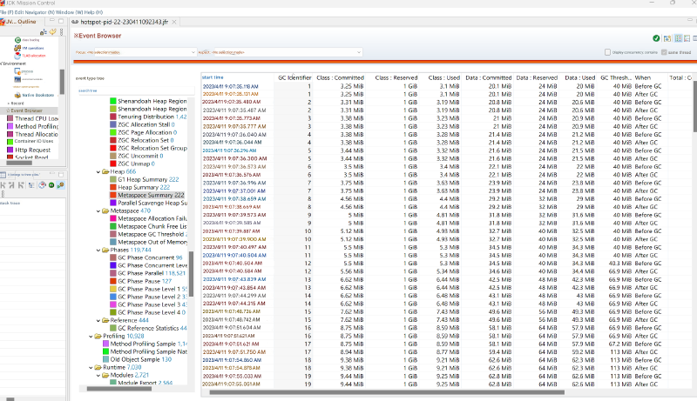Open the Http Request page icon
697x401 pixels.
pyautogui.click(x=8, y=150)
